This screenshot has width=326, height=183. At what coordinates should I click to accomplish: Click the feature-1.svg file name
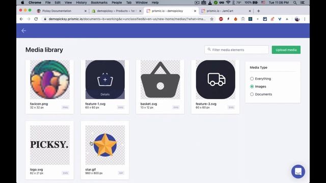coord(95,104)
